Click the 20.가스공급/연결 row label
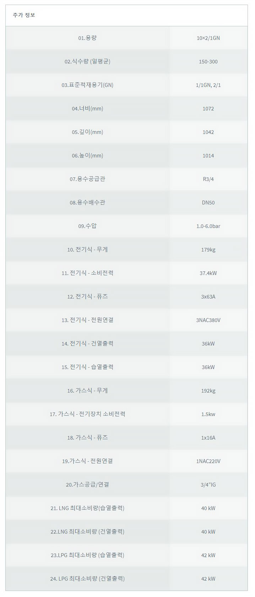The height and width of the screenshot is (597, 255). (87, 484)
